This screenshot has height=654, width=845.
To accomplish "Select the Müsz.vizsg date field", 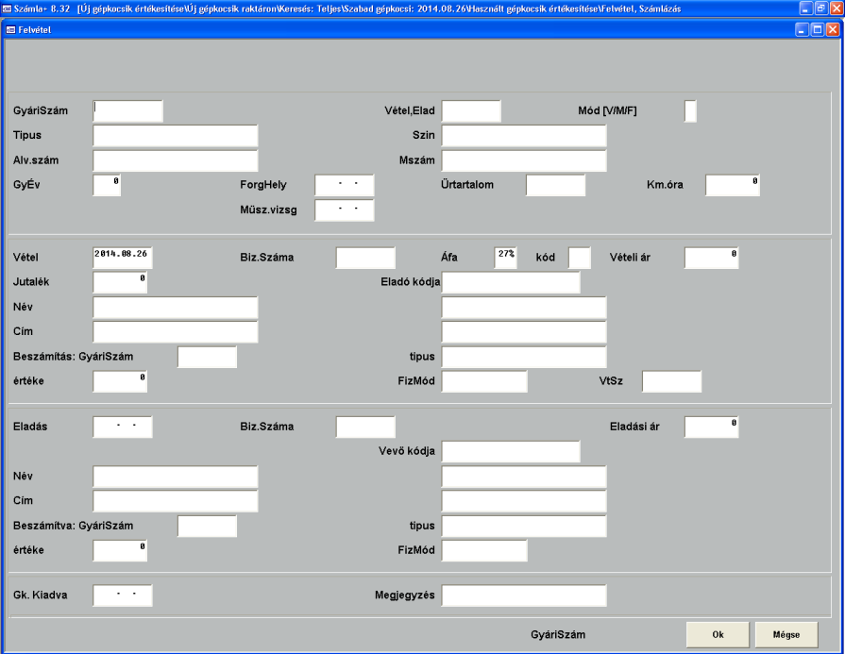I will point(345,210).
